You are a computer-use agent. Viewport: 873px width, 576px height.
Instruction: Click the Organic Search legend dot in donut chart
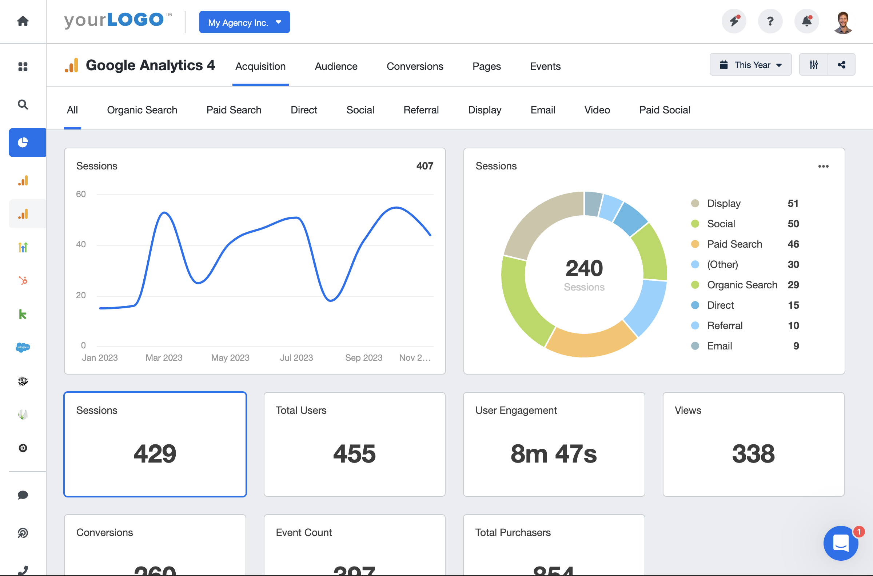(x=695, y=285)
